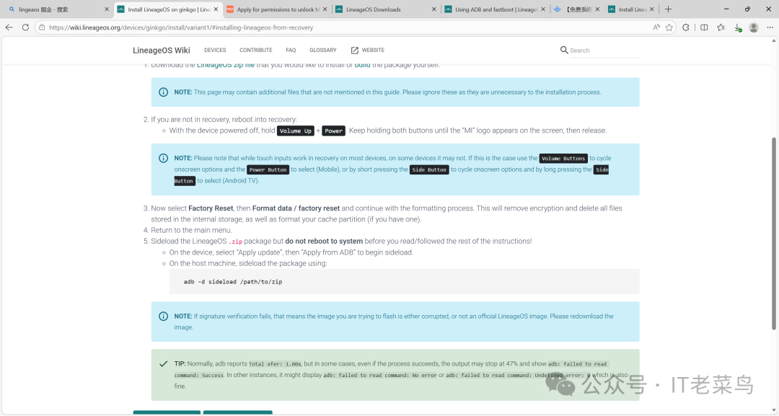Click 'Return to the main menu.' step
779x416 pixels.
click(191, 230)
